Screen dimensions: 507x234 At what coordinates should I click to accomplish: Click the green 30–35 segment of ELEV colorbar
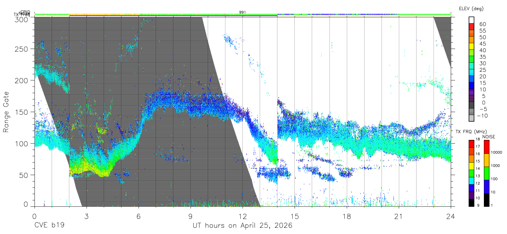(x=471, y=59)
